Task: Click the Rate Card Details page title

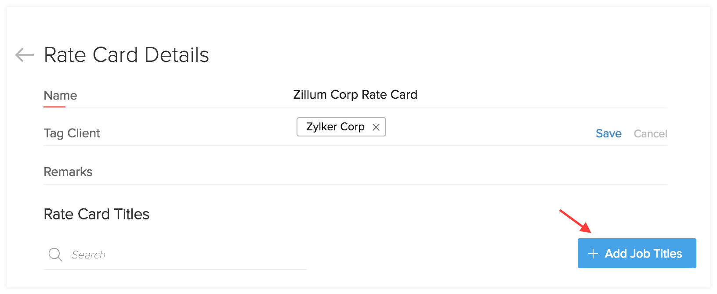Action: [x=127, y=55]
